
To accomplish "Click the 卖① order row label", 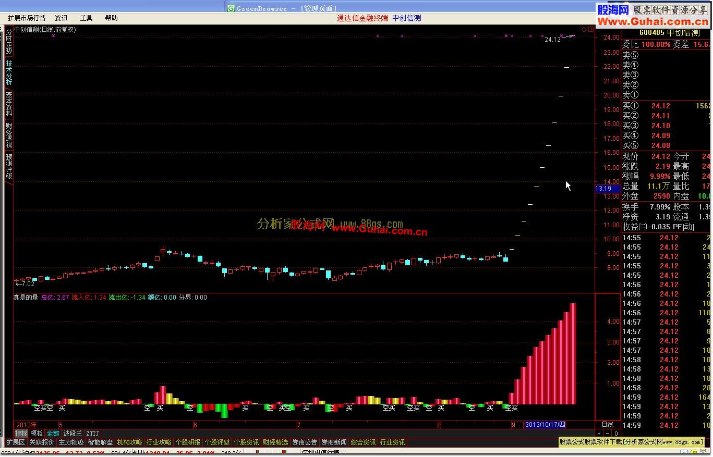I will point(630,95).
